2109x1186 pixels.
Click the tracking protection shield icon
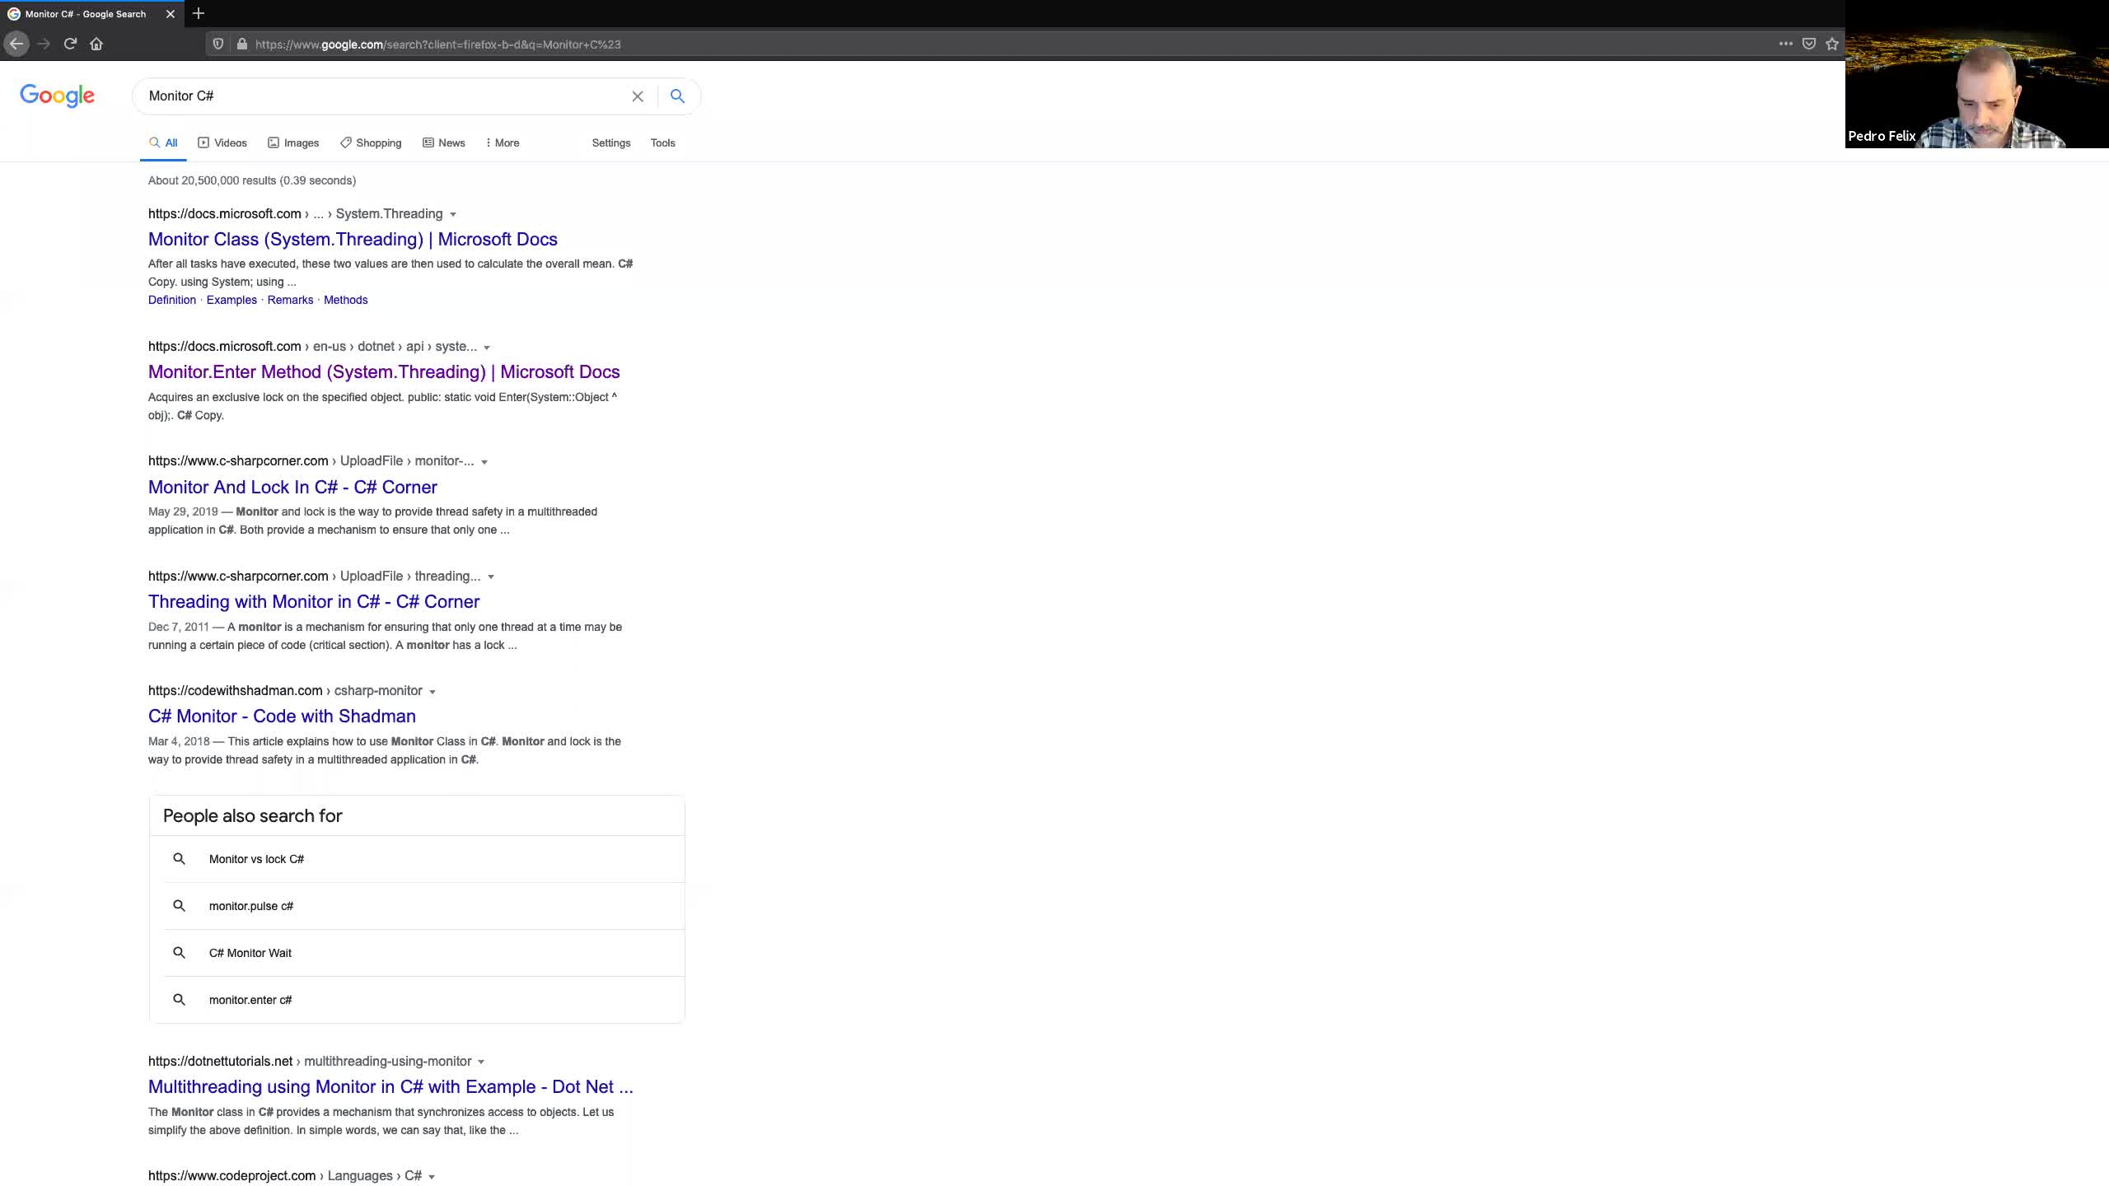tap(218, 44)
